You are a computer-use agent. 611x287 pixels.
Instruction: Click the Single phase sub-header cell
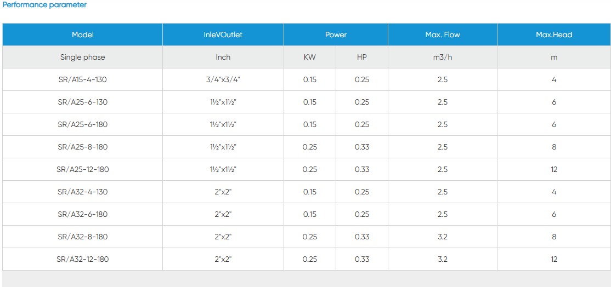[x=83, y=57]
